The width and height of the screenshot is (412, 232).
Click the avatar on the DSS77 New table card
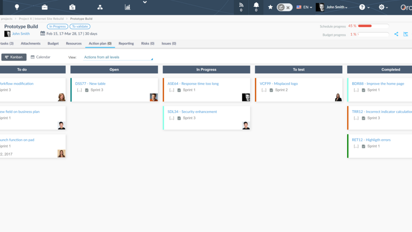pyautogui.click(x=154, y=97)
